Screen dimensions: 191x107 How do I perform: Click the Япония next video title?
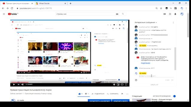coord(162,100)
